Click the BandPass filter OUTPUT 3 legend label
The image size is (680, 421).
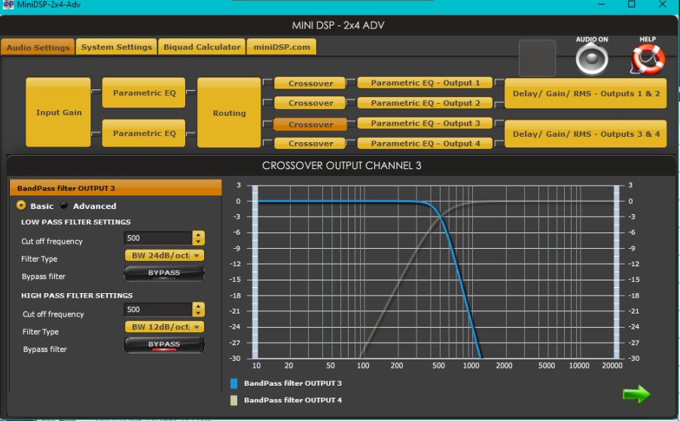pos(293,383)
